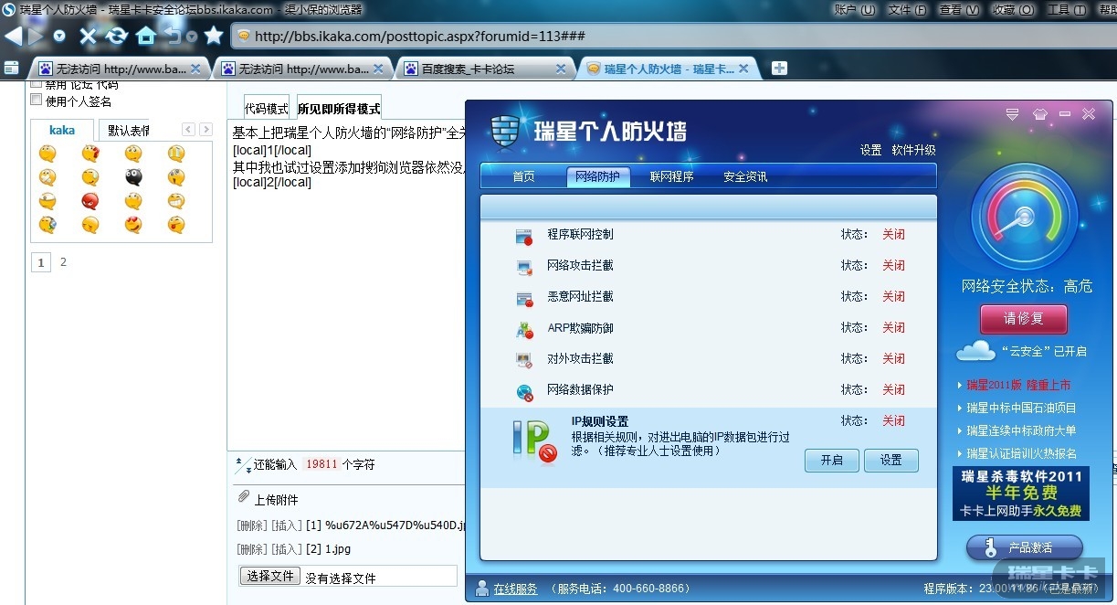The width and height of the screenshot is (1117, 605).
Task: Go to the browser home page icon
Action: pyautogui.click(x=145, y=36)
